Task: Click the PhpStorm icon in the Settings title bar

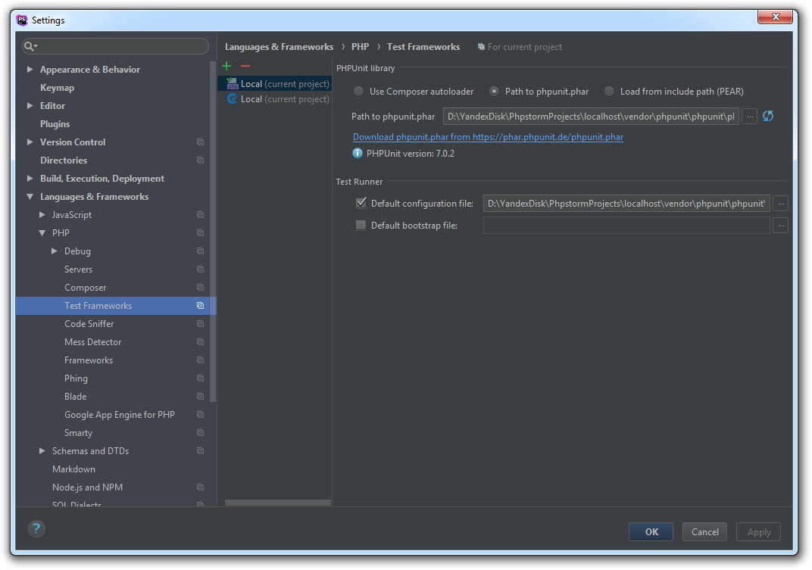Action: [x=22, y=20]
